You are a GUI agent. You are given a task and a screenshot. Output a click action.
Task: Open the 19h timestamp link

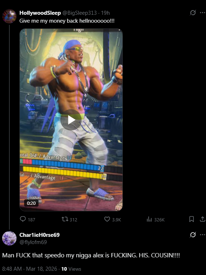(x=105, y=13)
